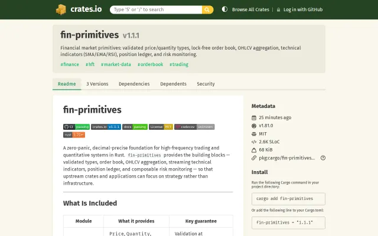
Task: Open the #market-data keyword
Action: (x=116, y=64)
